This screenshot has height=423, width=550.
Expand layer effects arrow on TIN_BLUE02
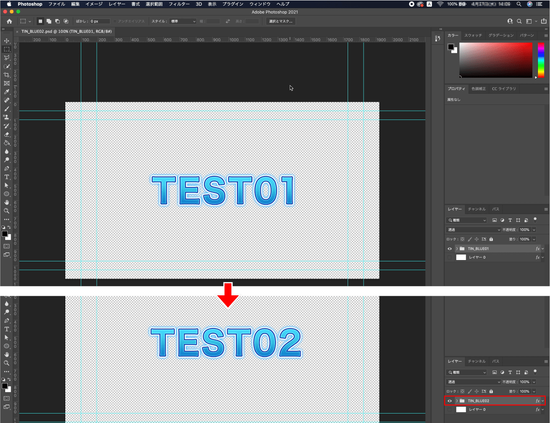[x=543, y=401]
